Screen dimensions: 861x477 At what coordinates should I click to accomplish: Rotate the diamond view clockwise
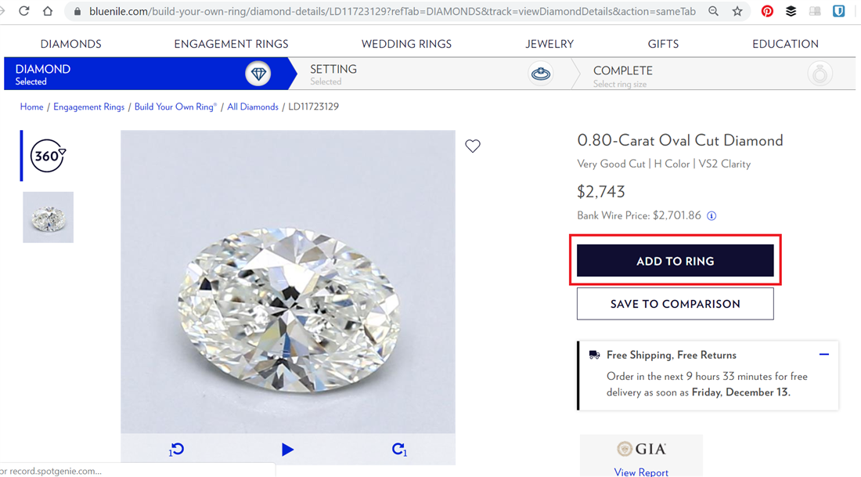click(399, 449)
